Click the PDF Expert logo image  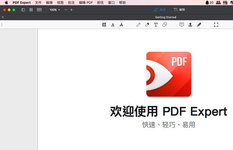coord(169,74)
